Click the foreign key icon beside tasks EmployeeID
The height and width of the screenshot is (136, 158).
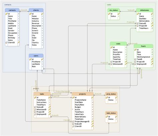point(35,114)
